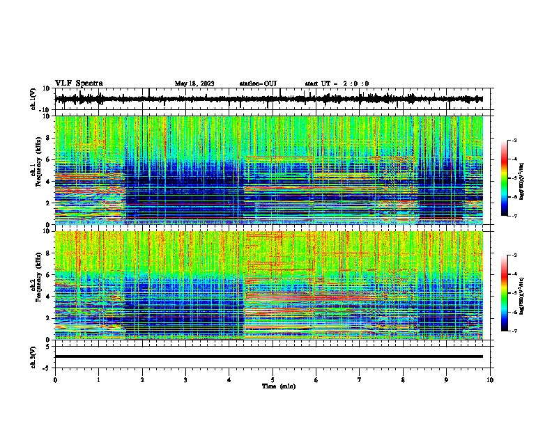Click the "station=OUI" header label
The height and width of the screenshot is (426, 552).
258,84
